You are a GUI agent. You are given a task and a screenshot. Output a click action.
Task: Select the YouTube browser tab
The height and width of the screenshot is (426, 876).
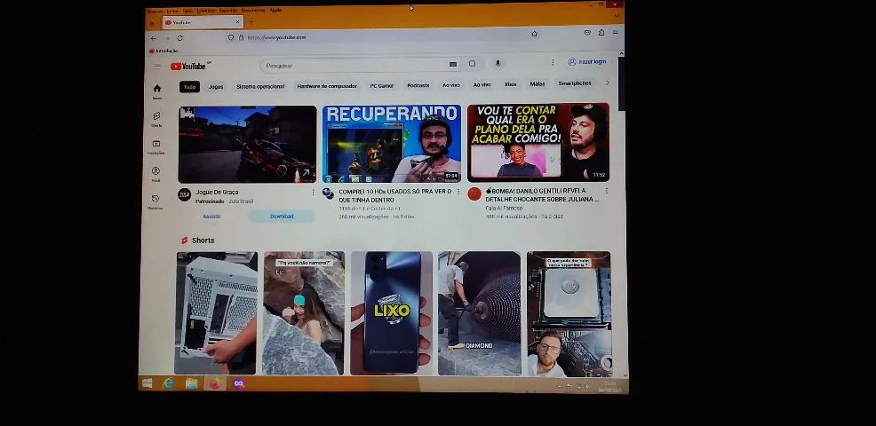(203, 22)
